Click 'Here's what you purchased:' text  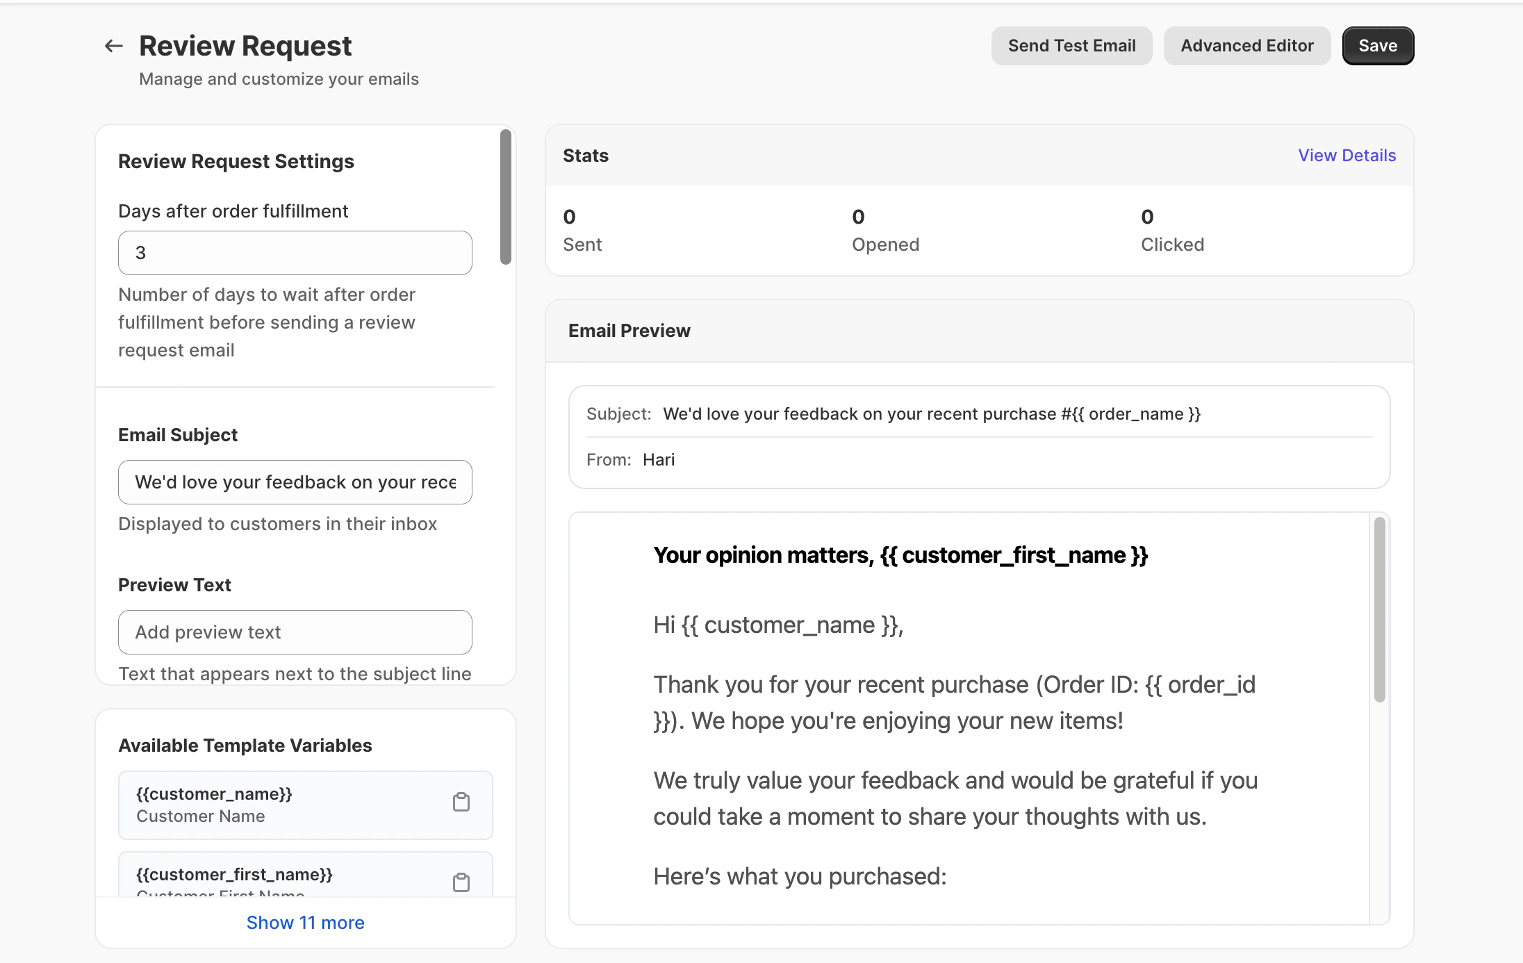800,877
